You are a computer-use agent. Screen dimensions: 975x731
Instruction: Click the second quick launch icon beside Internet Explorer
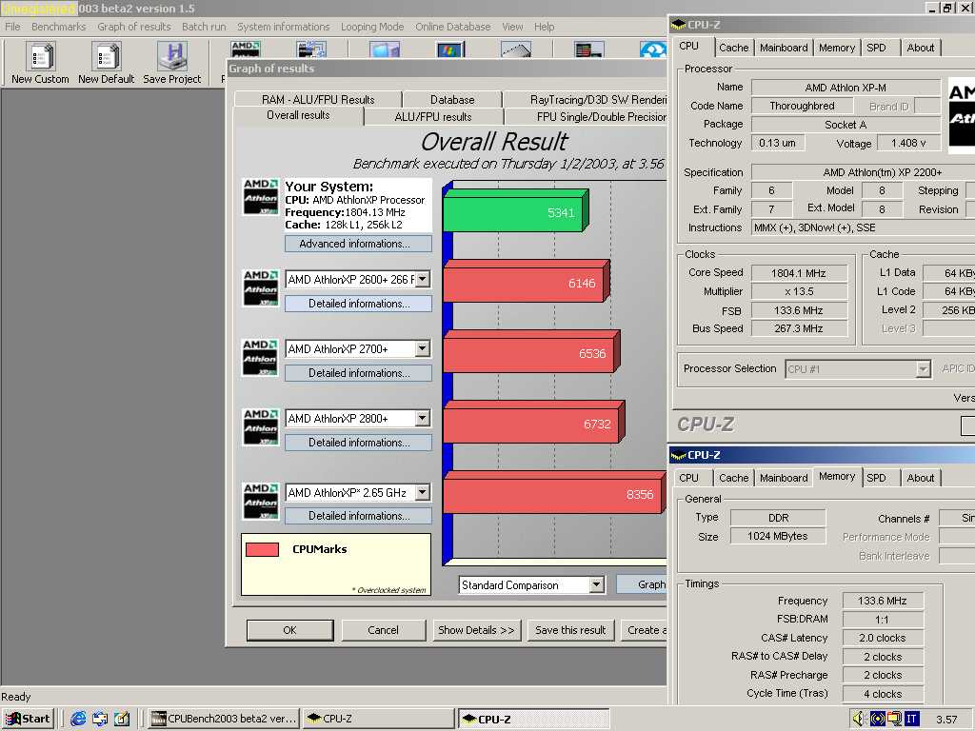click(x=100, y=719)
